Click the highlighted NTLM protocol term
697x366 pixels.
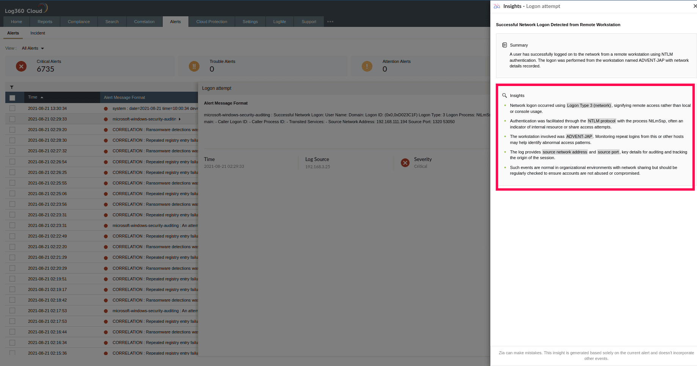pyautogui.click(x=601, y=121)
